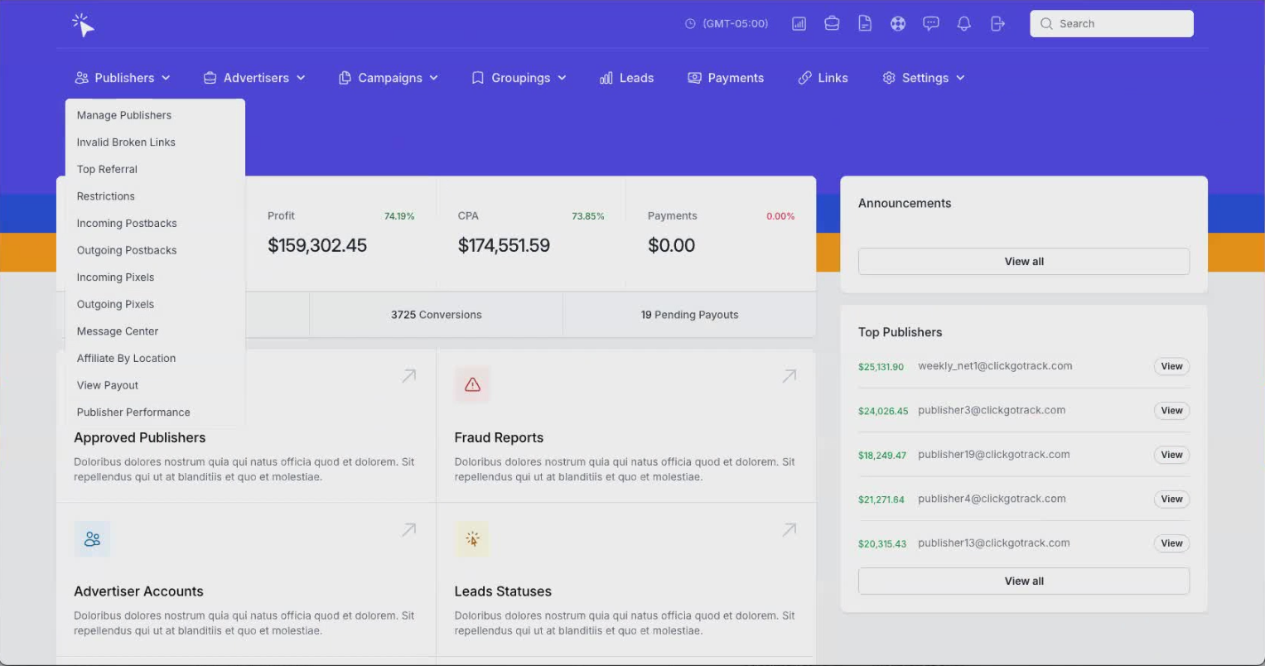Click the briefcase icon in top bar
This screenshot has width=1265, height=666.
coord(832,24)
